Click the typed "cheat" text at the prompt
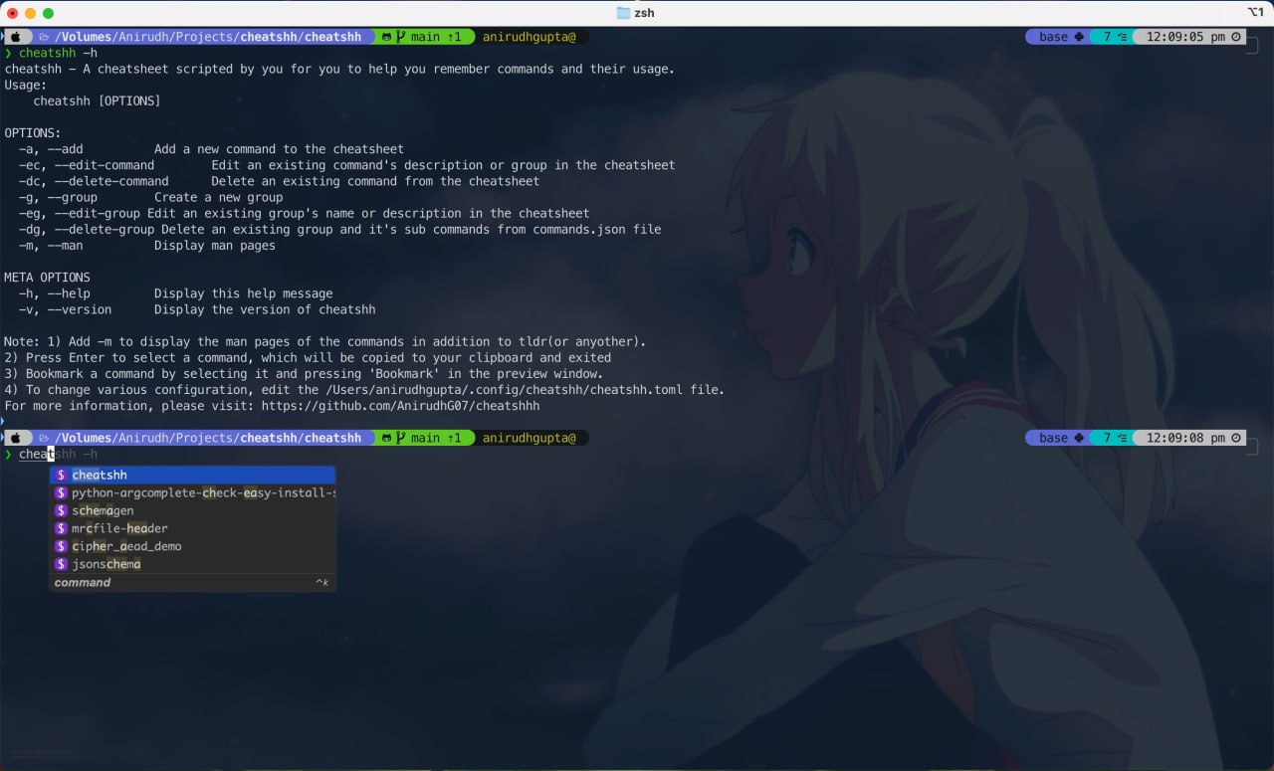 [x=35, y=455]
